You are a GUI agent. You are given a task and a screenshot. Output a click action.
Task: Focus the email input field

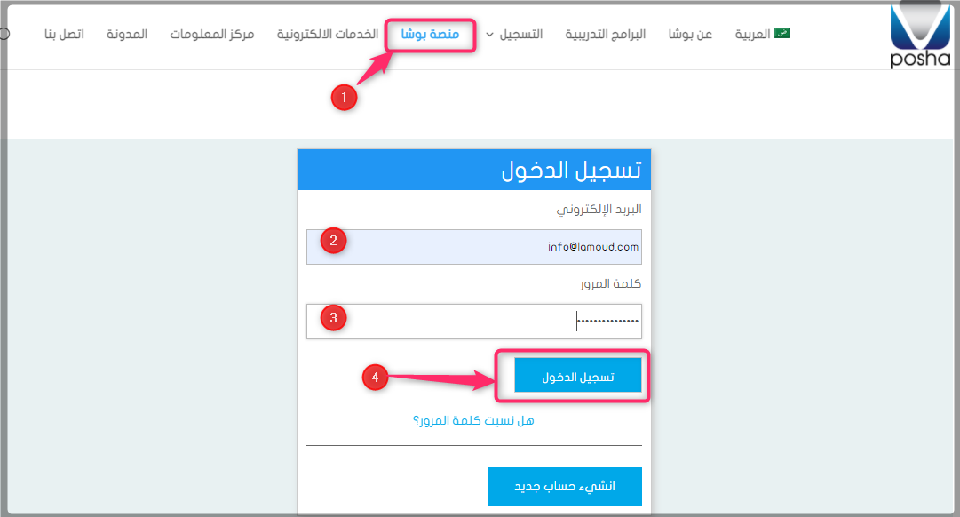[x=474, y=247]
